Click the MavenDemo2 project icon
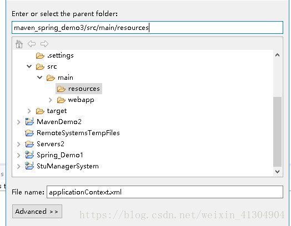Screen dimensions: 291x226 (x=29, y=122)
